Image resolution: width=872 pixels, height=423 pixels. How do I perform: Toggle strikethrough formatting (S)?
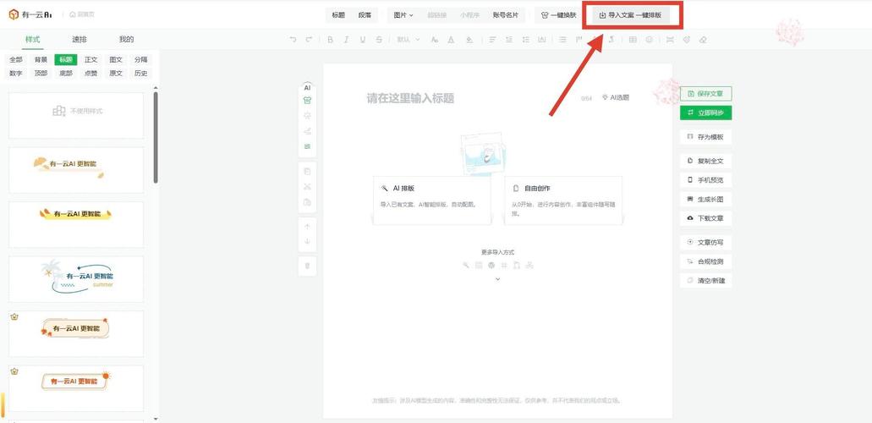pyautogui.click(x=379, y=40)
